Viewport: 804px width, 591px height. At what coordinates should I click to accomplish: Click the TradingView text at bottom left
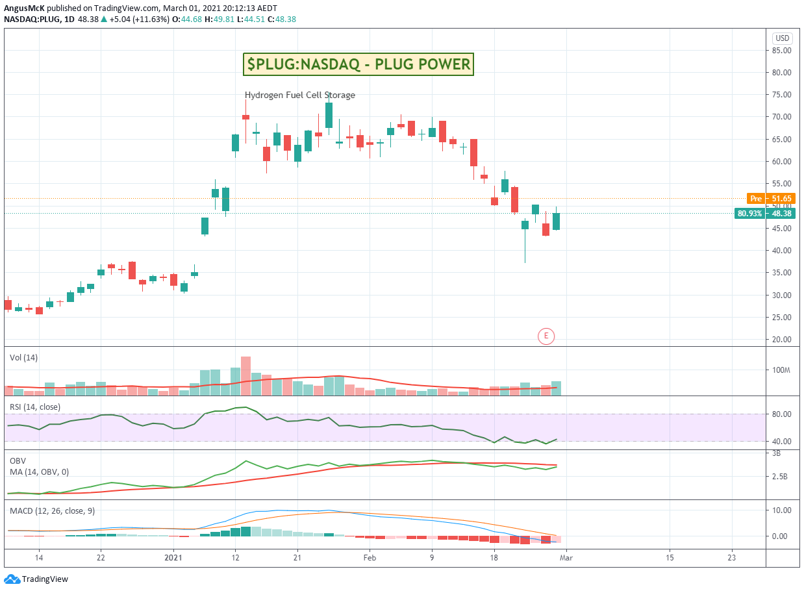click(45, 579)
